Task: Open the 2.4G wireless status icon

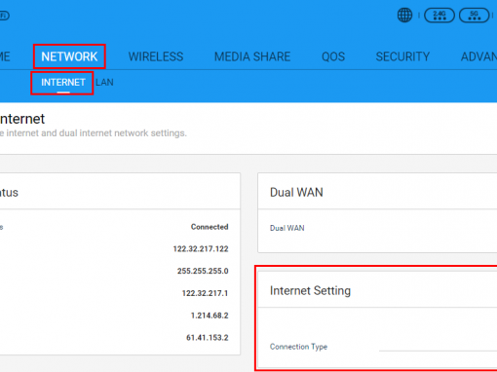Action: 440,16
